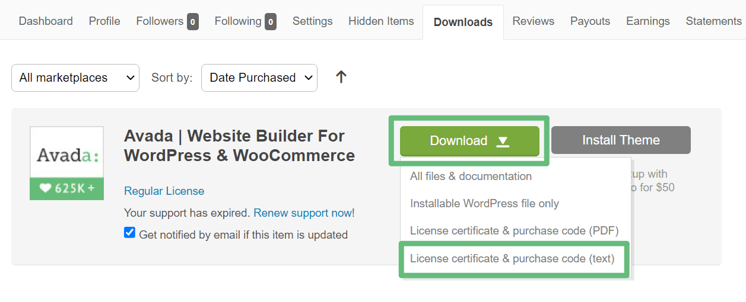The width and height of the screenshot is (746, 302).
Task: Choose All files & documentation
Action: [x=471, y=176]
